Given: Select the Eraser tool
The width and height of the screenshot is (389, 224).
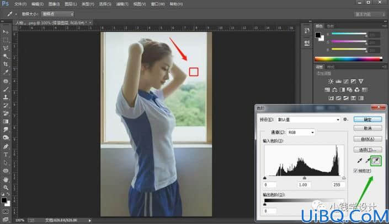Looking at the screenshot, I should [x=6, y=113].
